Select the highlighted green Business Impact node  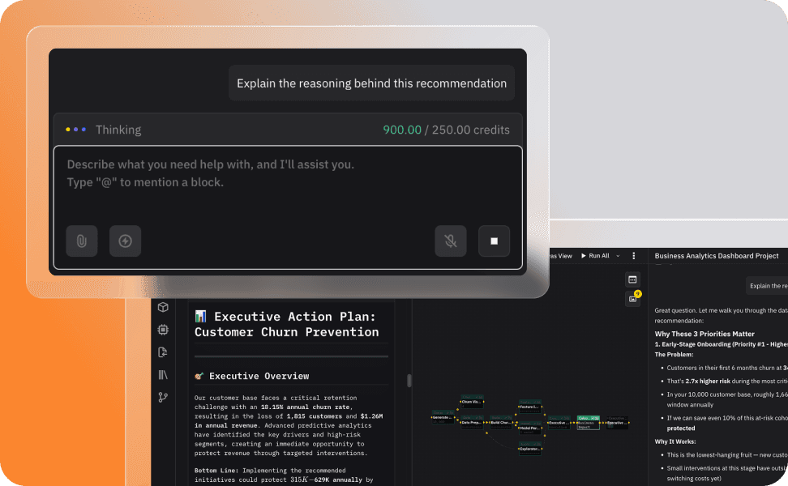588,421
